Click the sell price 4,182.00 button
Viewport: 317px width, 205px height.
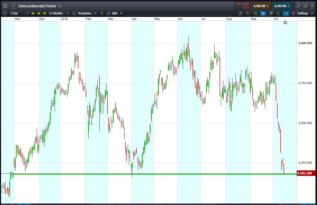pyautogui.click(x=261, y=6)
